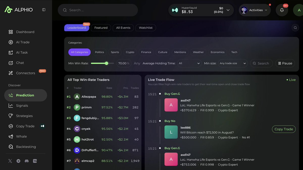Toggle the Crypto category chip

tap(130, 52)
